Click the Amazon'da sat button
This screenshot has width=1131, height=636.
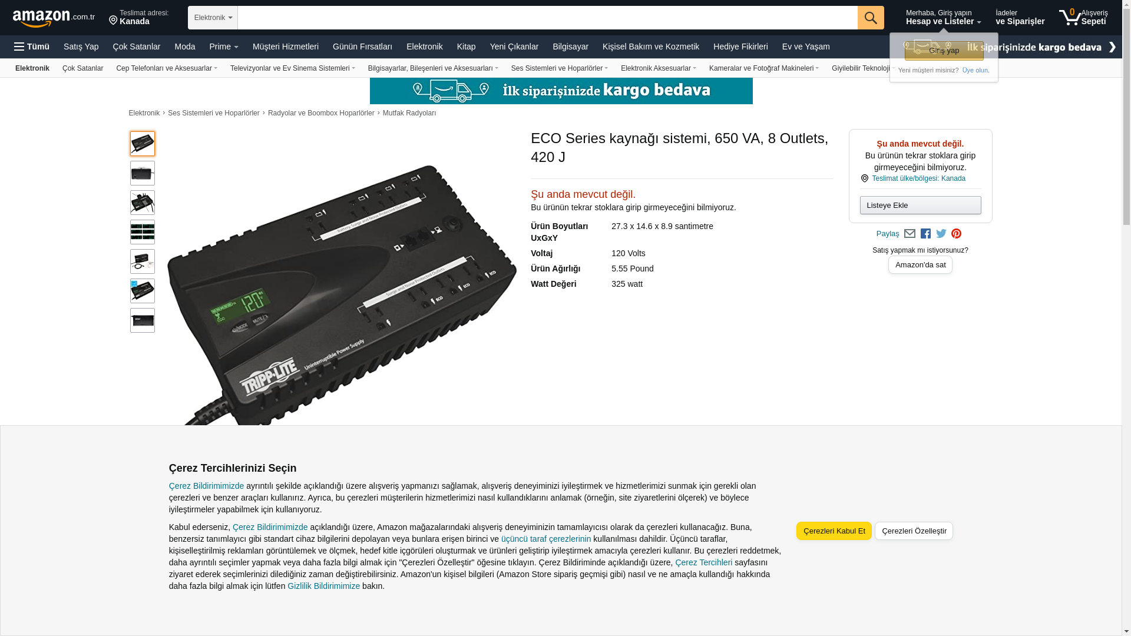click(x=920, y=265)
